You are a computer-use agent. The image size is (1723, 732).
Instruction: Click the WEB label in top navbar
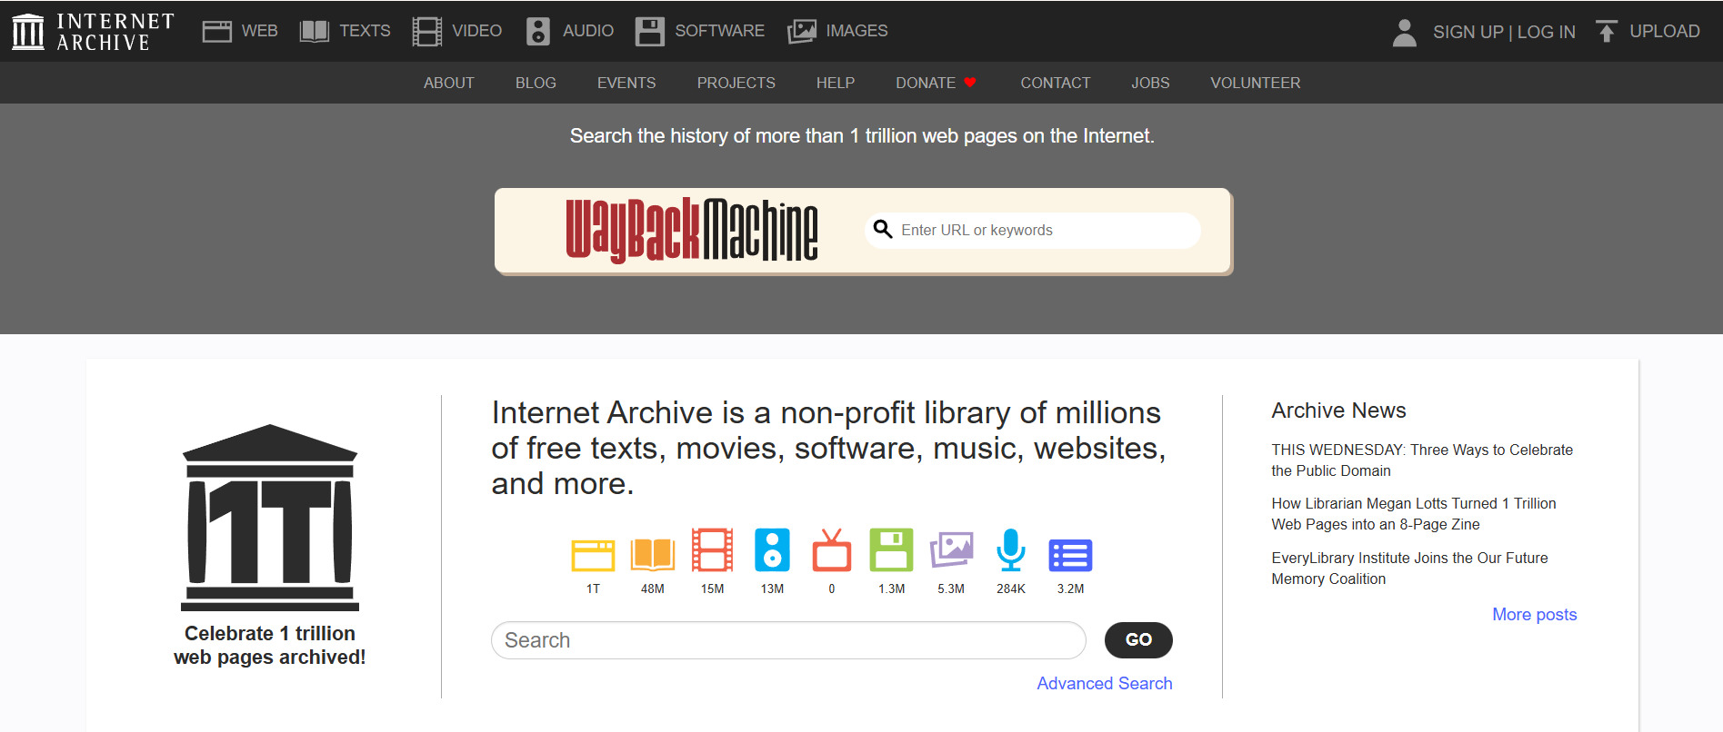pyautogui.click(x=260, y=31)
